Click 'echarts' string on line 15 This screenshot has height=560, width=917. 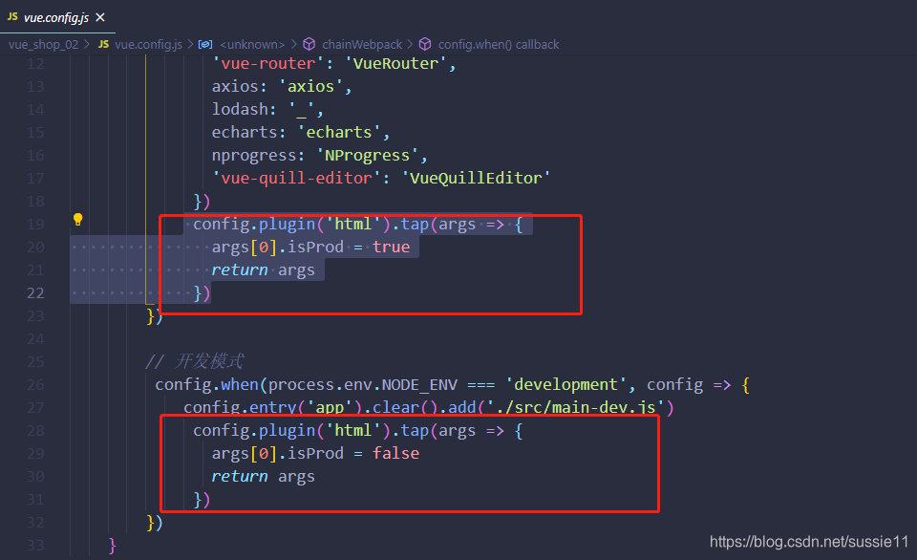[x=339, y=132]
